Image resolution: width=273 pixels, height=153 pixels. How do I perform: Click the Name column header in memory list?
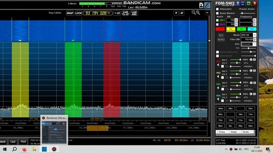(234, 132)
